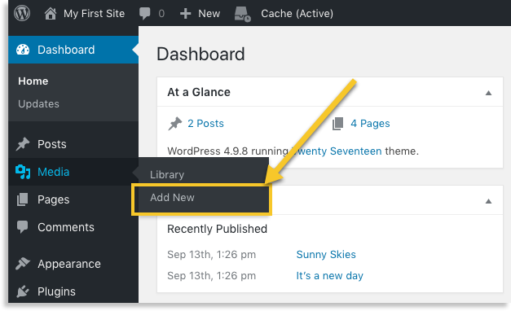Click the Media icon in sidebar
Viewport: 511px width, 311px height.
click(23, 172)
